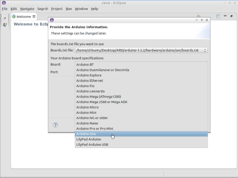Select Arduino NG or older
238x178 pixels.
tap(141, 118)
